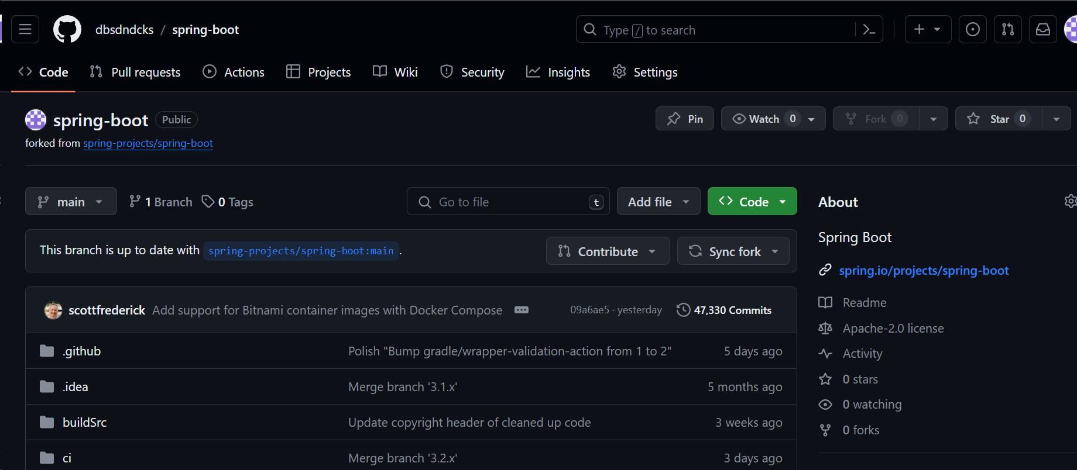This screenshot has width=1077, height=470.
Task: Open the main branch selector
Action: pyautogui.click(x=71, y=201)
